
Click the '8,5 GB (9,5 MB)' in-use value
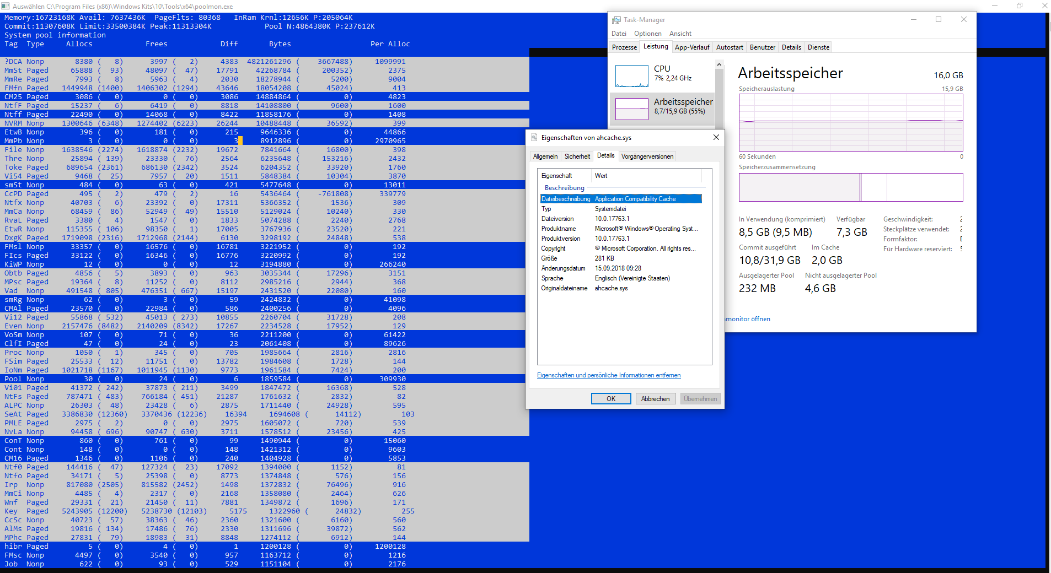775,233
